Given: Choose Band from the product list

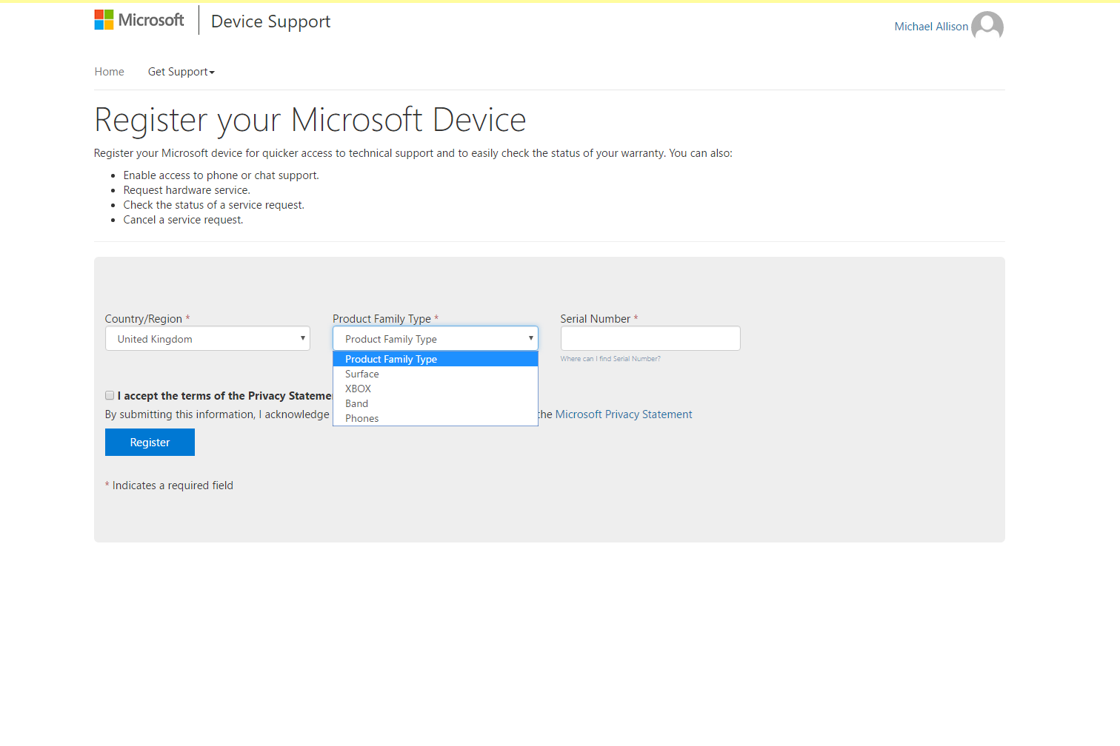Looking at the screenshot, I should [x=436, y=403].
